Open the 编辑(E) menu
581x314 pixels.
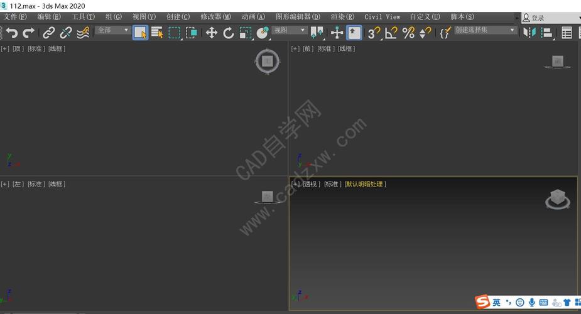pos(49,17)
